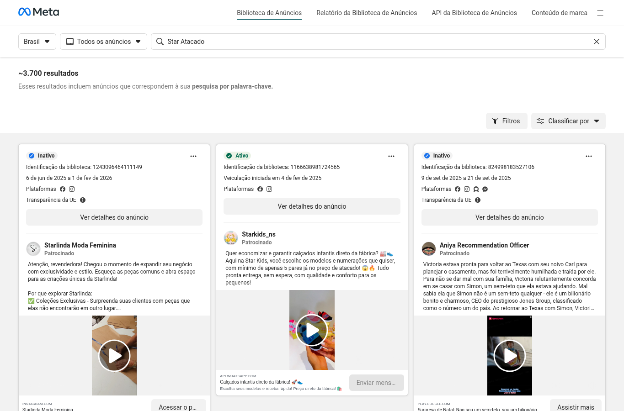Click EU transparency info icon on Aniya card
This screenshot has width=624, height=411.
478,200
